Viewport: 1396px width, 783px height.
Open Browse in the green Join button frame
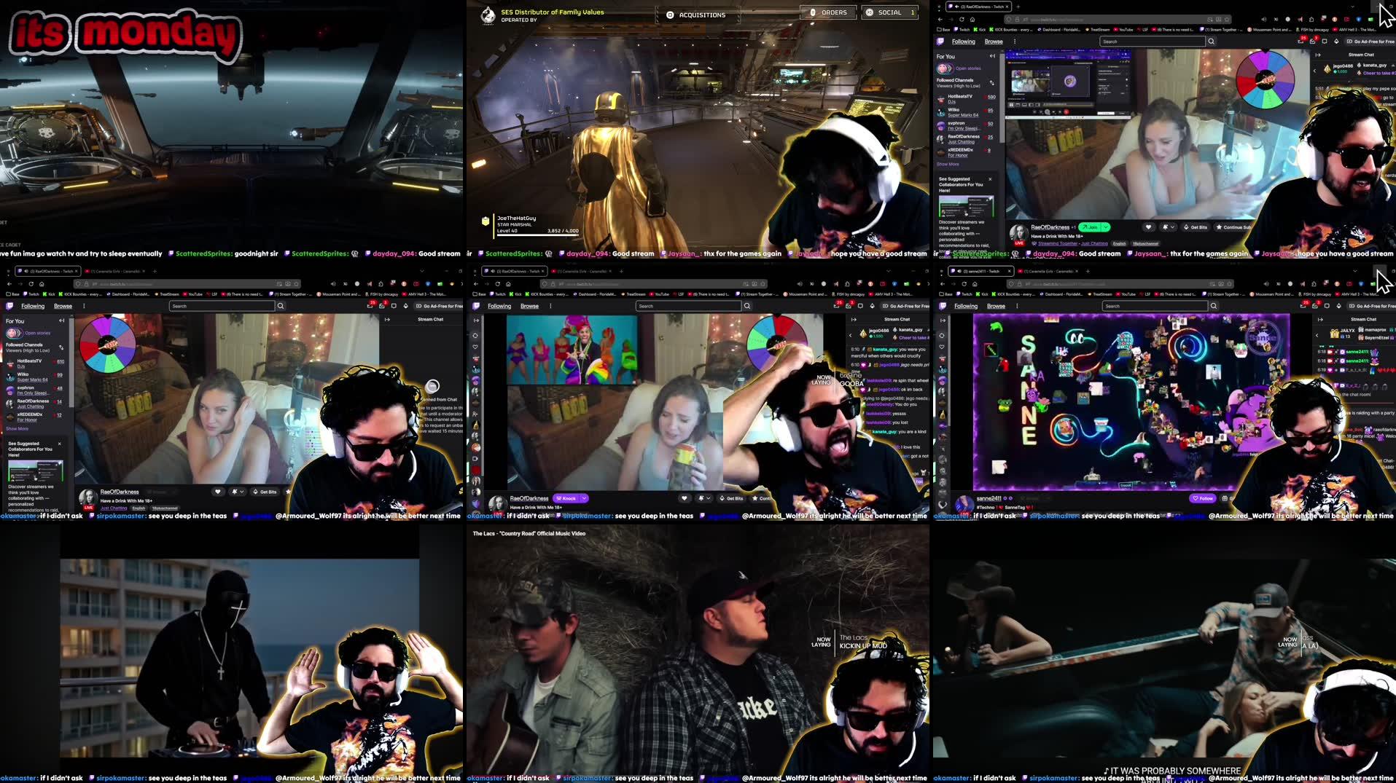(x=994, y=42)
